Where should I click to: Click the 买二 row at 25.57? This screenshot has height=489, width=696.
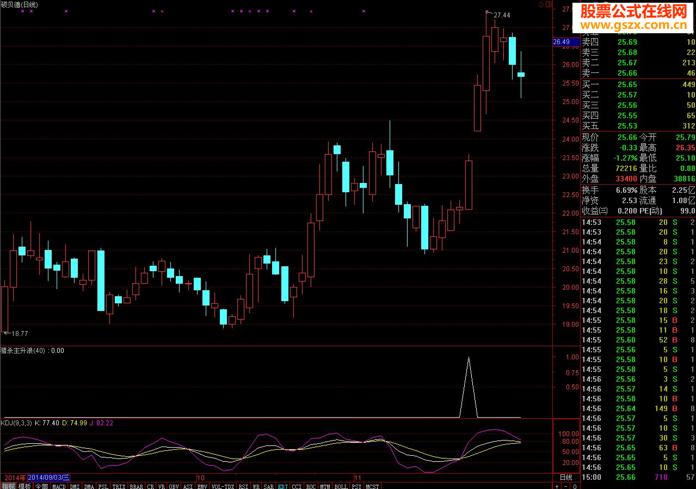(x=638, y=95)
